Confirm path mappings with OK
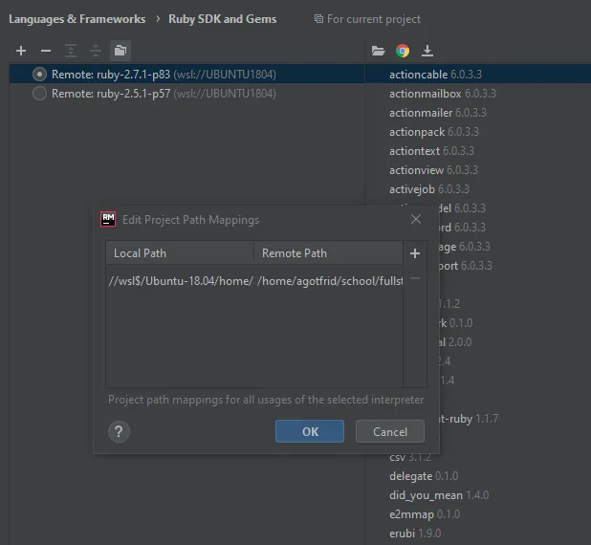 310,431
